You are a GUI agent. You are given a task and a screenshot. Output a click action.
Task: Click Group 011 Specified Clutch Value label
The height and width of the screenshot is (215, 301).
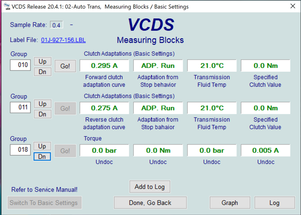coord(265,124)
